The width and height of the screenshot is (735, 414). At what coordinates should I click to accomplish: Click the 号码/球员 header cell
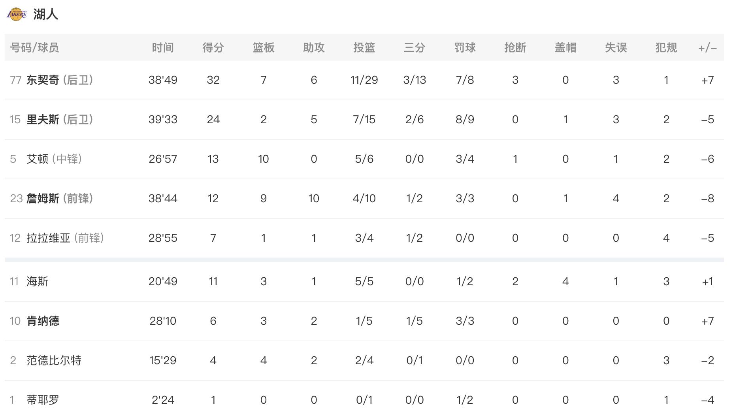[34, 47]
